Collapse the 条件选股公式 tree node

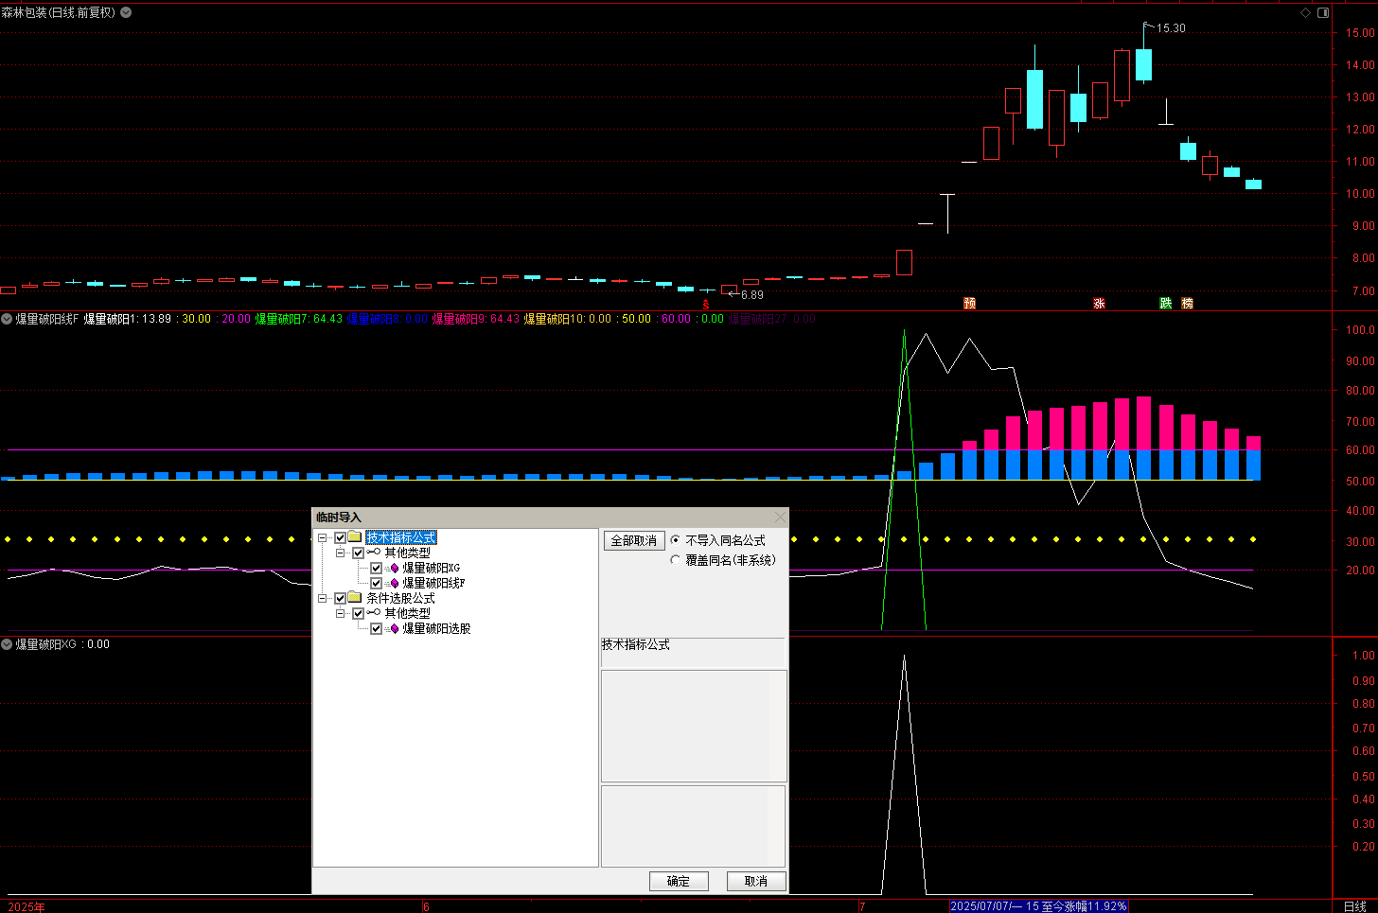point(323,598)
